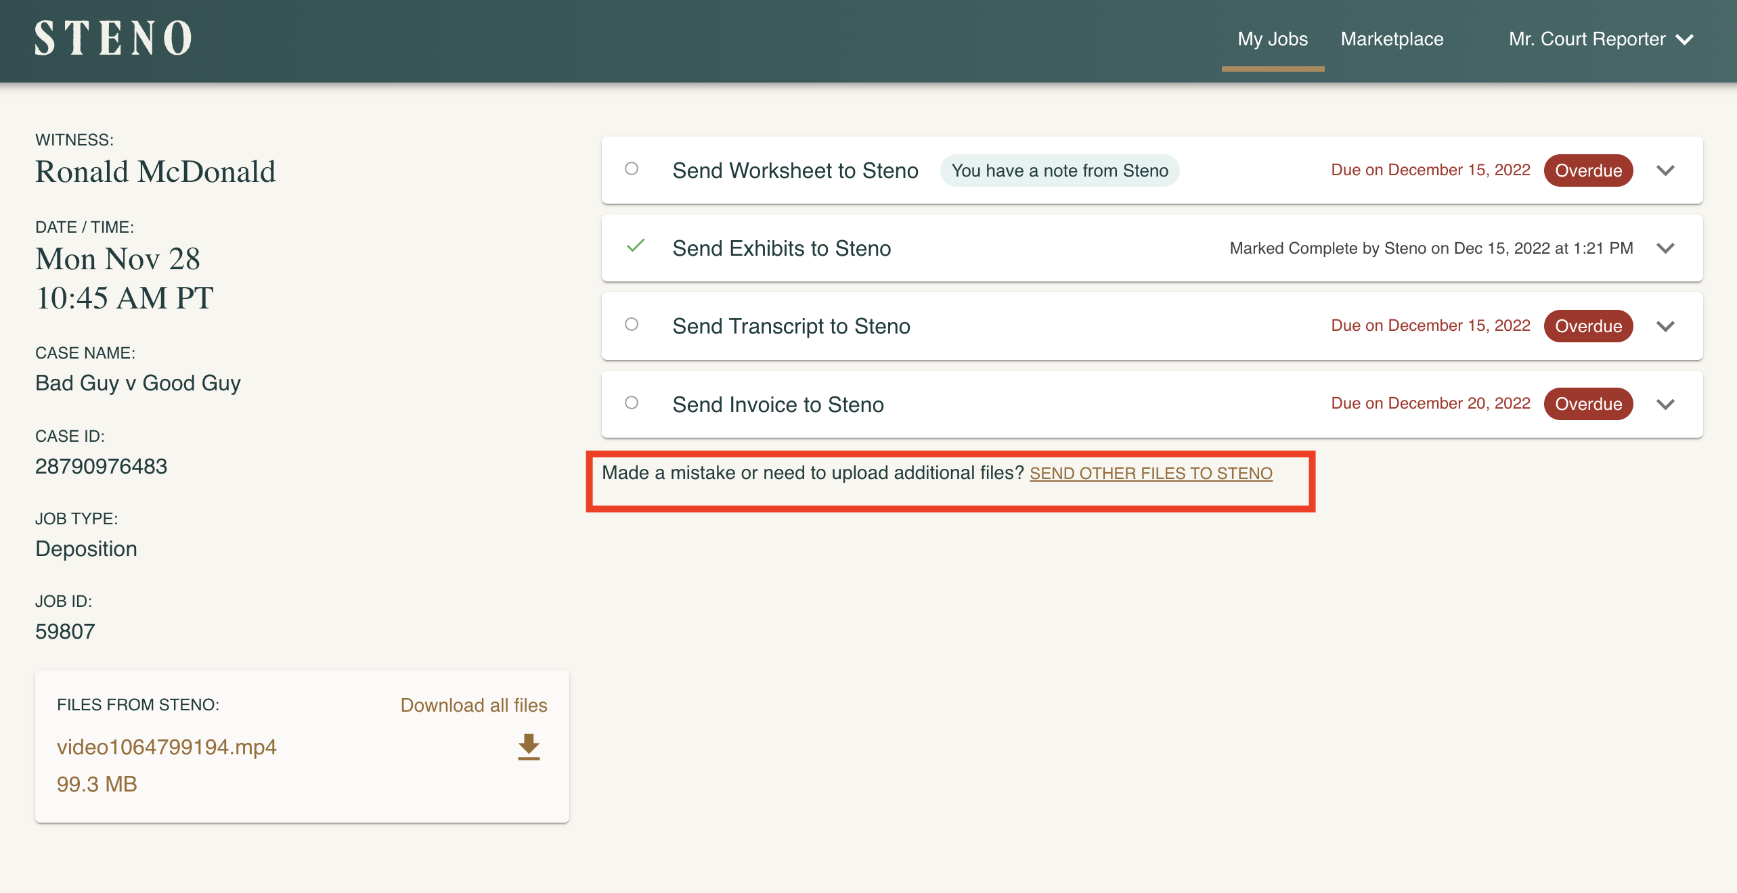Screen dimensions: 1737x893
Task: Expand the Send Worksheet to Steno row chevron
Action: pyautogui.click(x=1666, y=170)
